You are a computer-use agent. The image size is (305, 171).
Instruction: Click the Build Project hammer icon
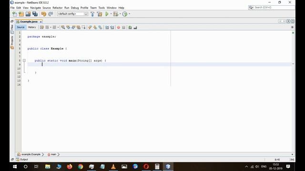click(92, 14)
